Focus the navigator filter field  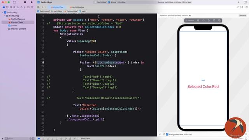19,138
